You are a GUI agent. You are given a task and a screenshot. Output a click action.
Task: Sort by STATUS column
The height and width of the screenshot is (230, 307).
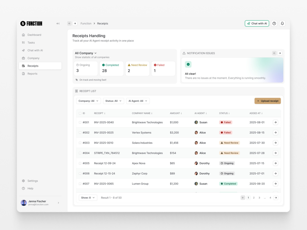tap(224, 113)
